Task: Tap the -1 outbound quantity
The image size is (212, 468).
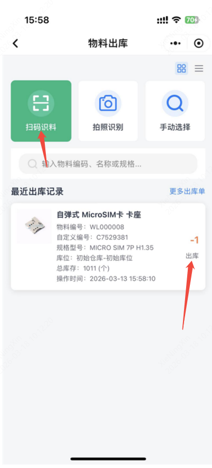Action: [195, 240]
